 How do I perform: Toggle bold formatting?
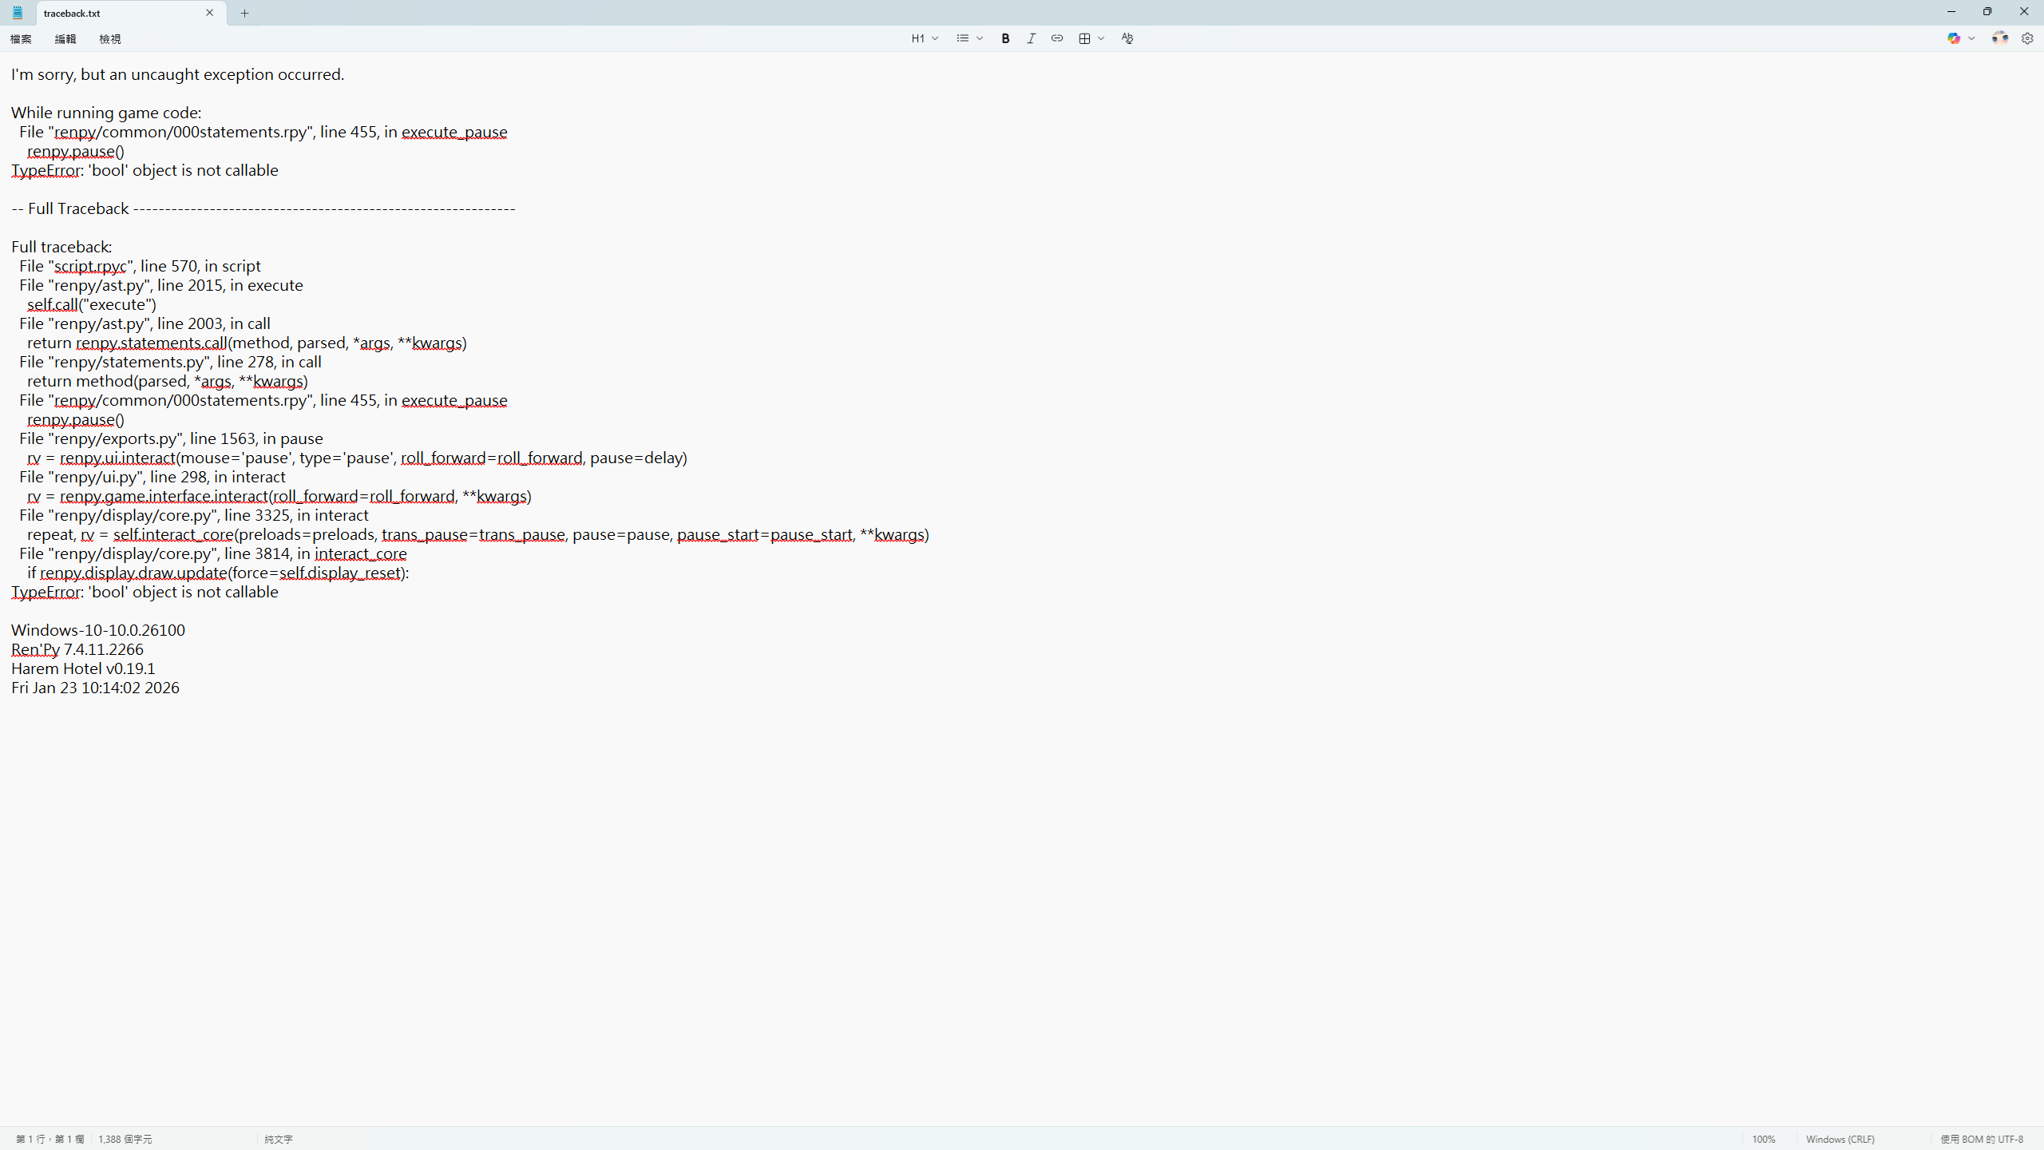point(1005,38)
